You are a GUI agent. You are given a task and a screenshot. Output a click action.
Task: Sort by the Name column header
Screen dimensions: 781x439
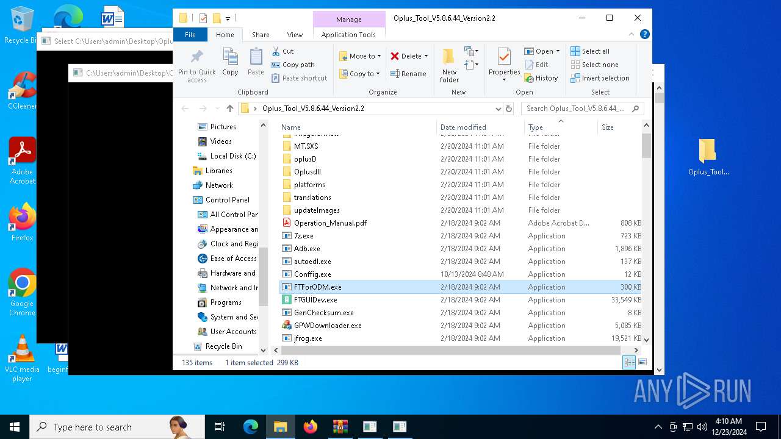click(x=357, y=127)
